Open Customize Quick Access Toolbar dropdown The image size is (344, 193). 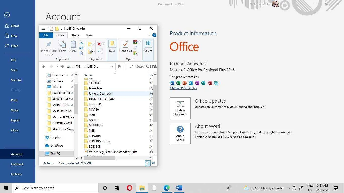(x=61, y=29)
